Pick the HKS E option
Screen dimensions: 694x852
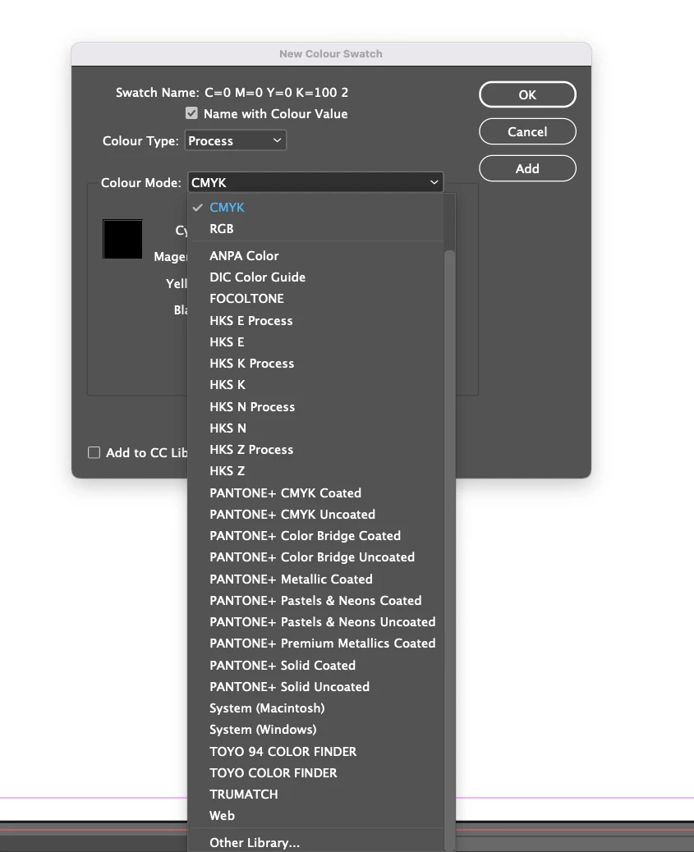click(315, 341)
